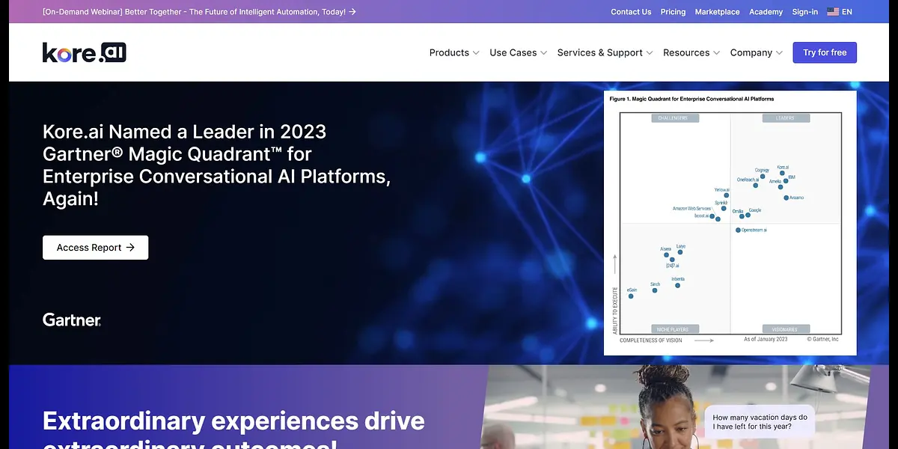Click the vacation days chat bubble
The height and width of the screenshot is (449, 898).
pyautogui.click(x=759, y=423)
